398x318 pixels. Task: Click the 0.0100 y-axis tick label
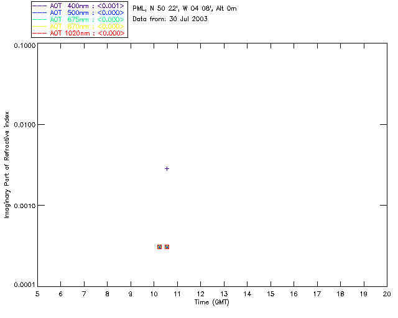(25, 125)
